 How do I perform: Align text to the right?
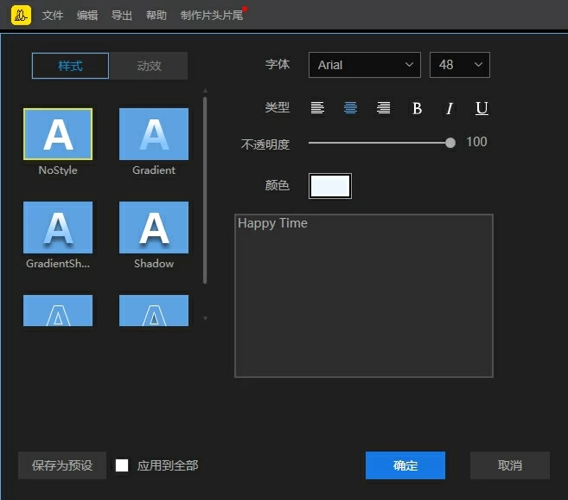383,107
